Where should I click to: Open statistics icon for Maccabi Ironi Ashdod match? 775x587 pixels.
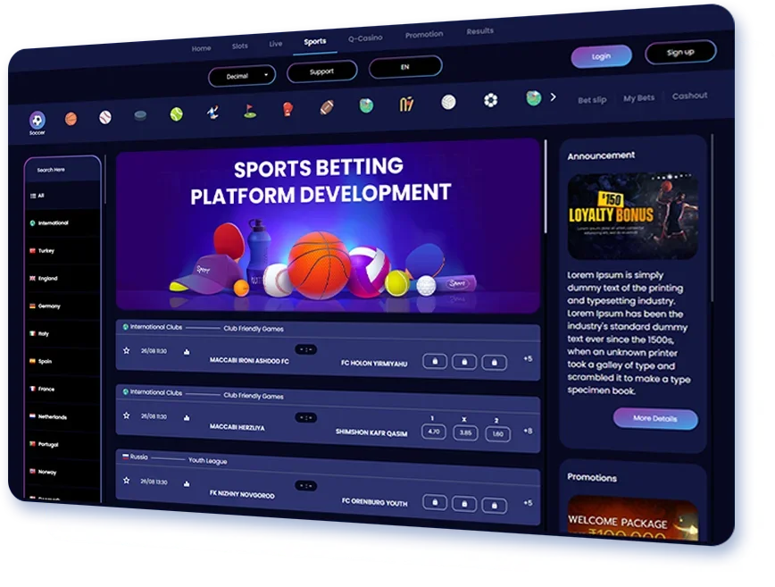pos(187,352)
